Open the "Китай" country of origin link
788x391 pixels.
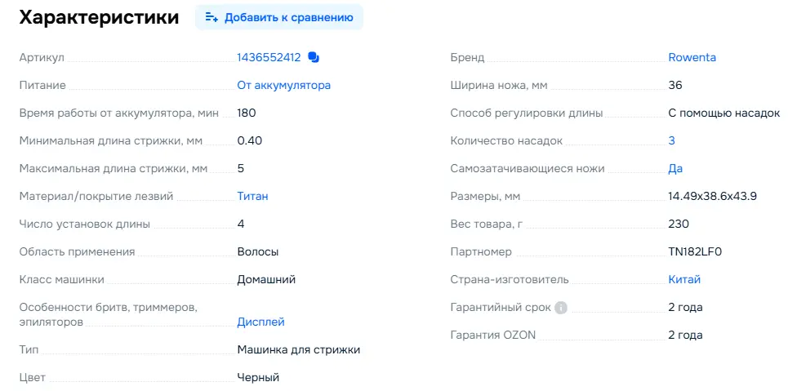pyautogui.click(x=684, y=280)
